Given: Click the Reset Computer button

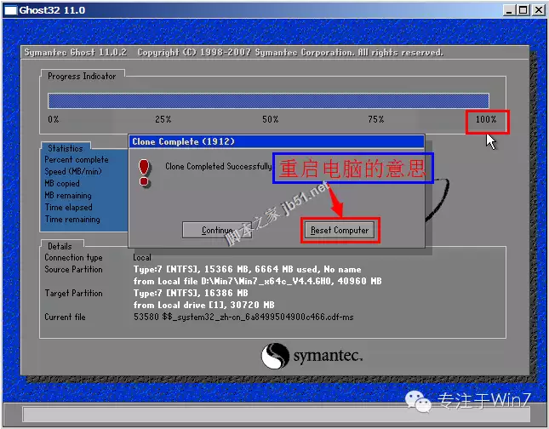Looking at the screenshot, I should click(340, 230).
